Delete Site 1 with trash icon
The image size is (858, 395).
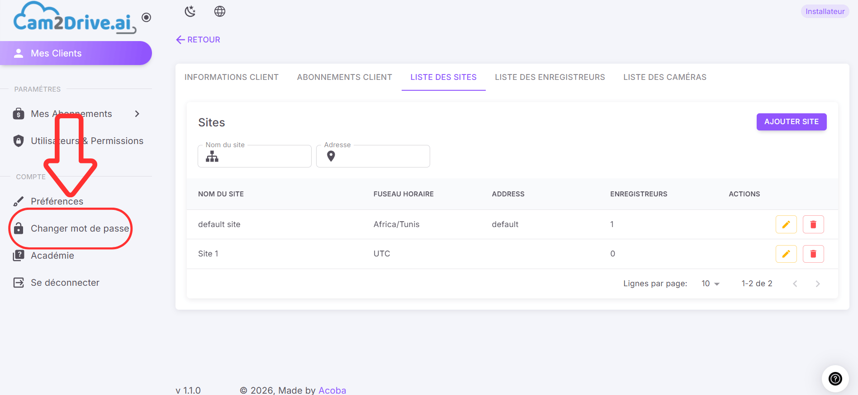813,254
